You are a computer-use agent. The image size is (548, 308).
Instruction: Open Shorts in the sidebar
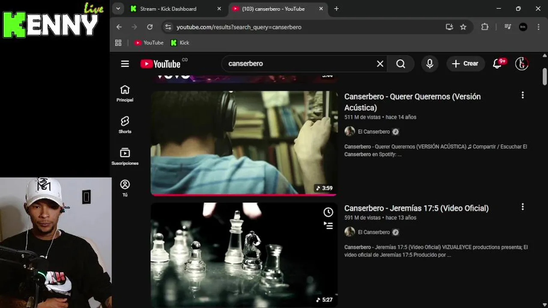(x=125, y=125)
